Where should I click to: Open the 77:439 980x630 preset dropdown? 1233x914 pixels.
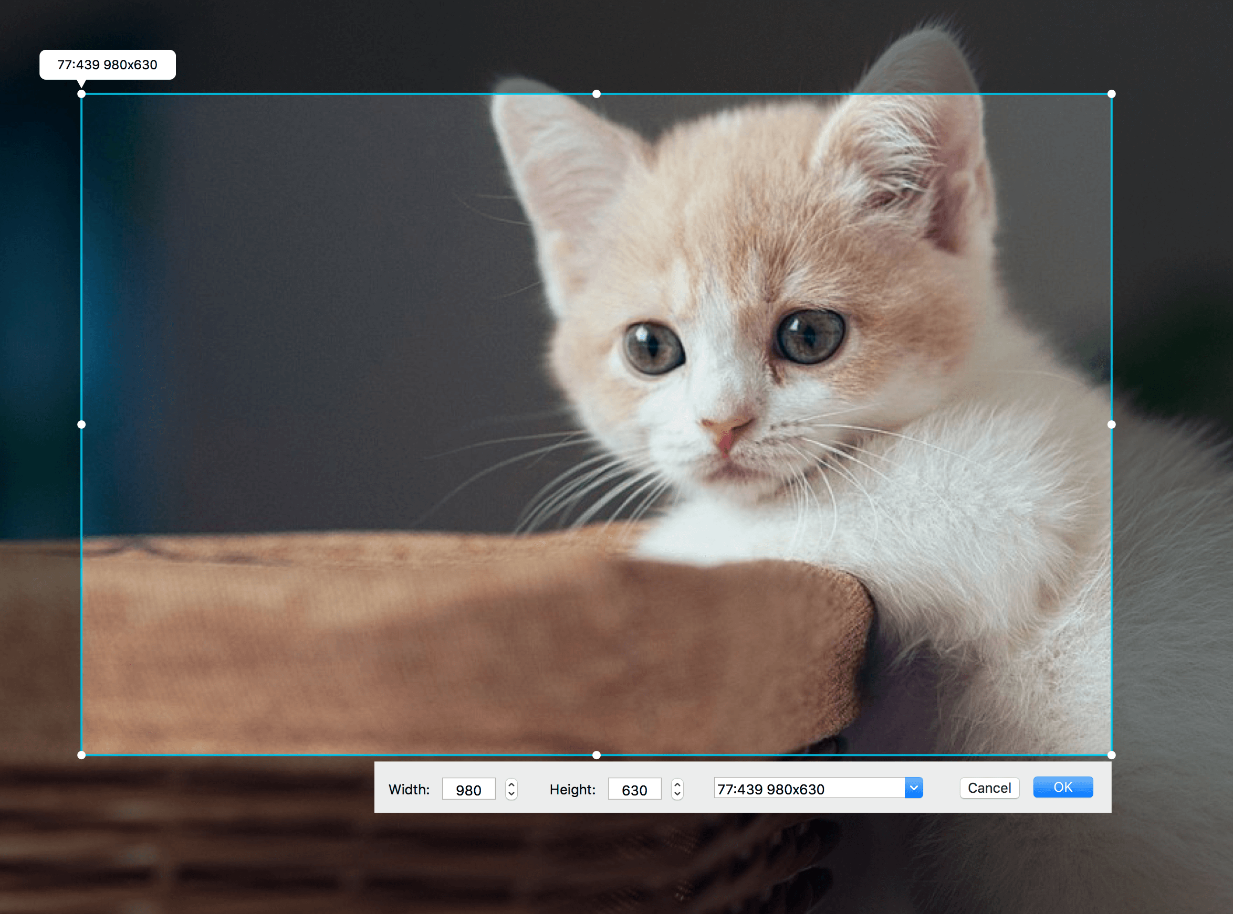coord(914,788)
